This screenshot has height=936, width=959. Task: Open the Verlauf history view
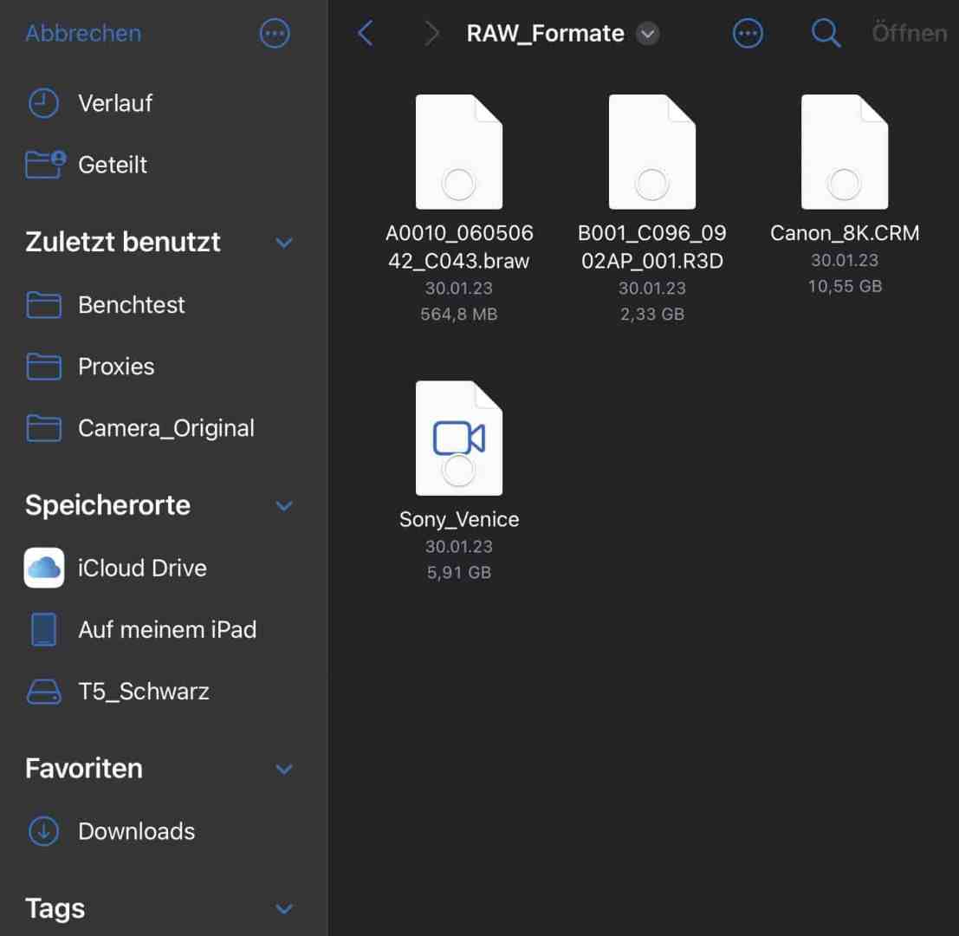[115, 103]
